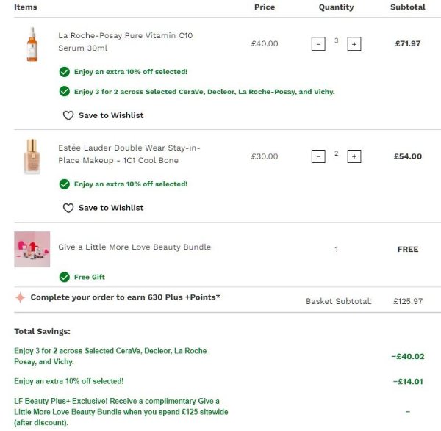
Task: Click Save to Wishlist under Estée Lauder
Action: [111, 208]
